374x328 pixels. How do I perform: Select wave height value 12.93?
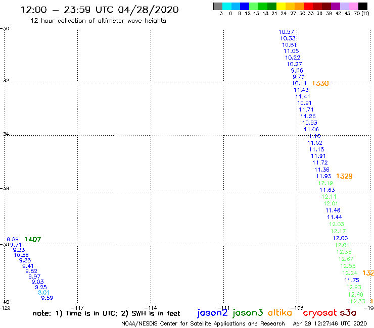coord(354,287)
